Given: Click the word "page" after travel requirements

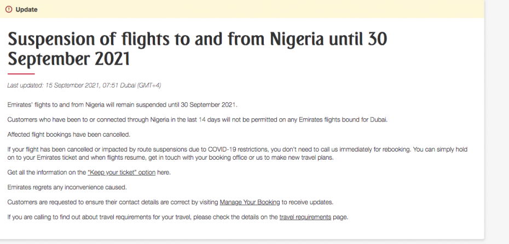Looking at the screenshot, I should point(340,217).
